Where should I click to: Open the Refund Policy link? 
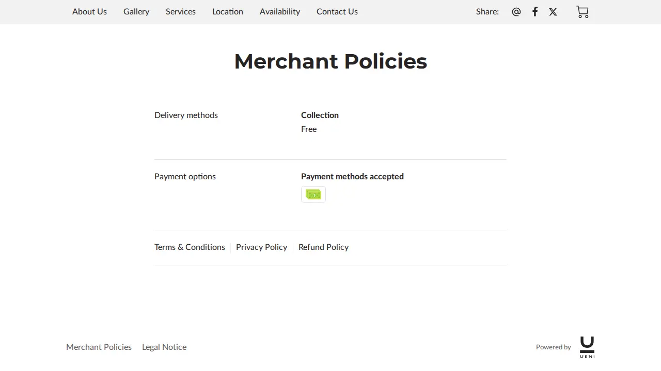coord(323,247)
